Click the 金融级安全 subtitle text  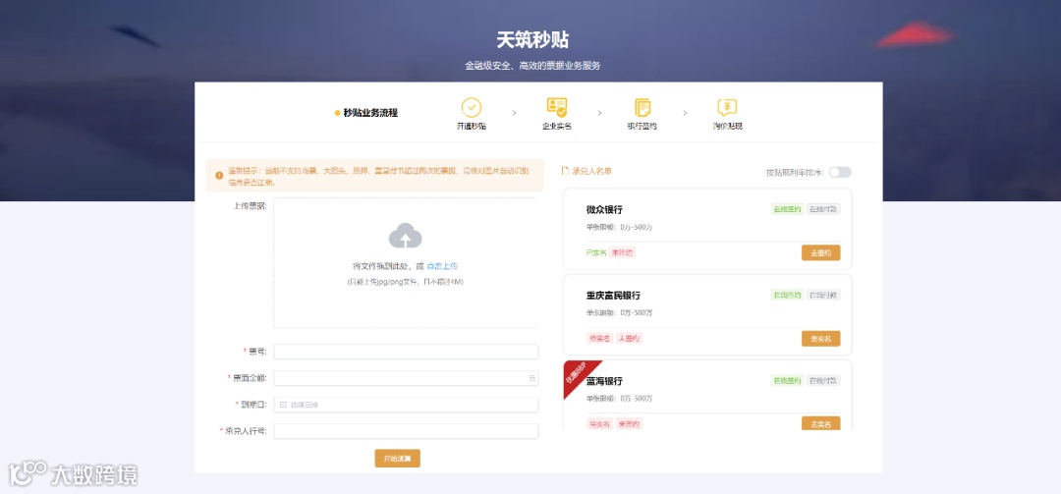tap(532, 67)
